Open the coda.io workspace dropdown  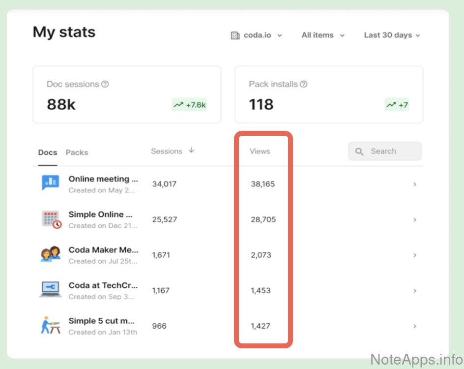[257, 35]
